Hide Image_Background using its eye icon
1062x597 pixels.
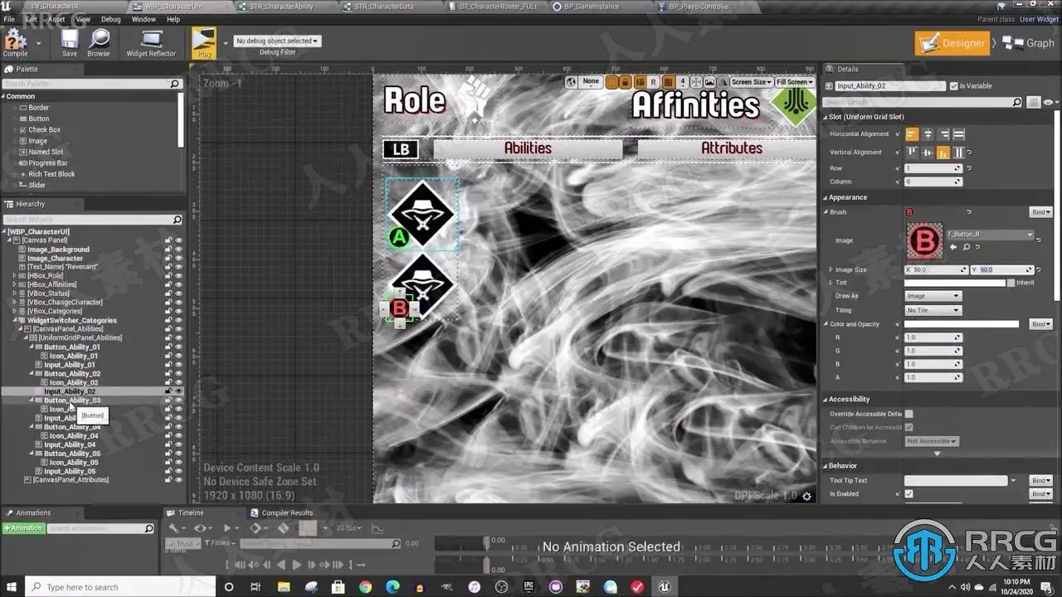(x=178, y=250)
